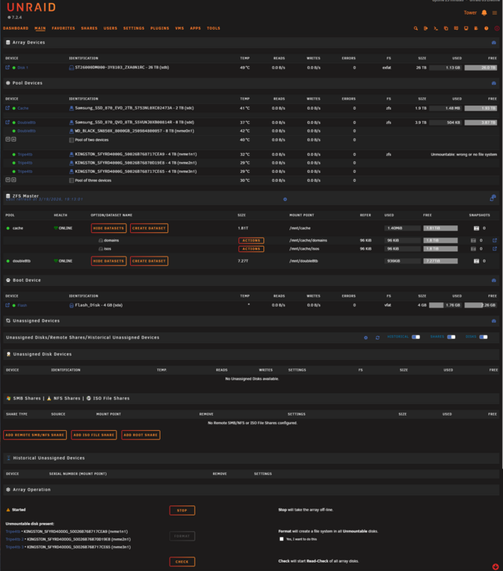
Task: Expand the 'Pool of two devices' with plus icon
Action: pos(14,139)
